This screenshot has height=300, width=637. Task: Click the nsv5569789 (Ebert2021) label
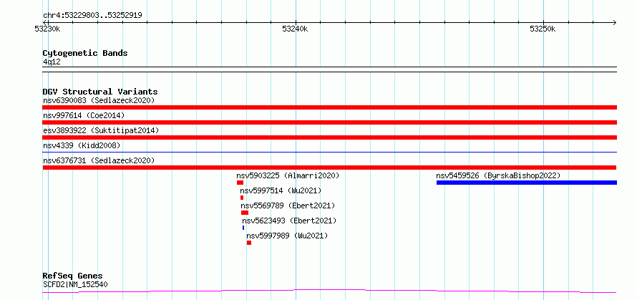point(288,205)
